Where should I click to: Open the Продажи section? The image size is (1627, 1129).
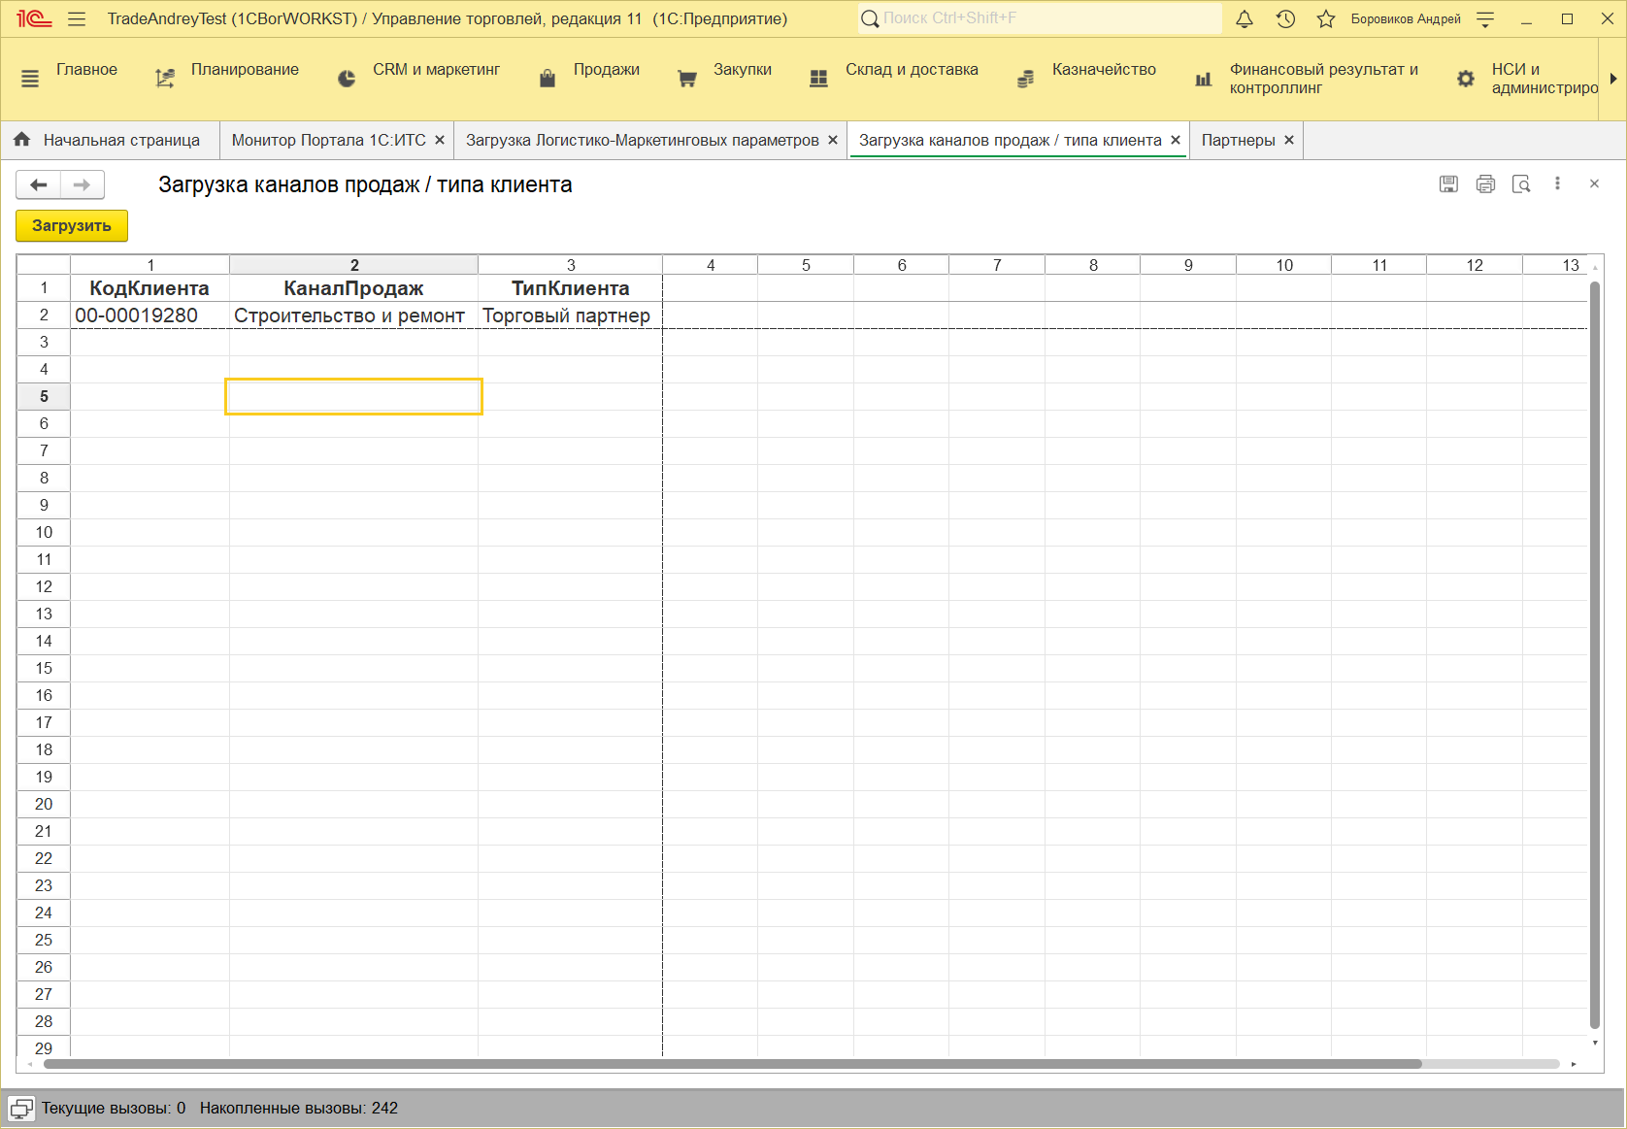pos(606,70)
